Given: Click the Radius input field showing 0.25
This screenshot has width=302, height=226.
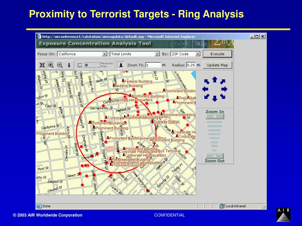Looking at the screenshot, I should pos(191,65).
